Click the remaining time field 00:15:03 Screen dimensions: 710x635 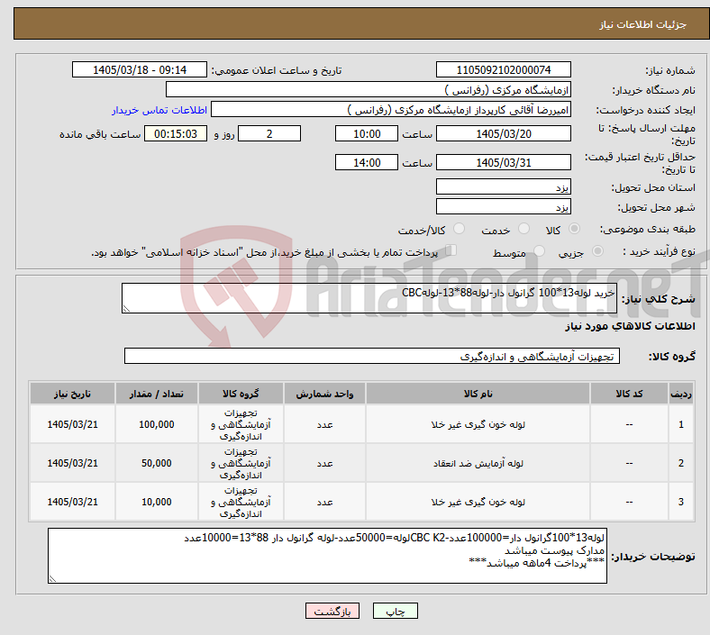click(176, 133)
